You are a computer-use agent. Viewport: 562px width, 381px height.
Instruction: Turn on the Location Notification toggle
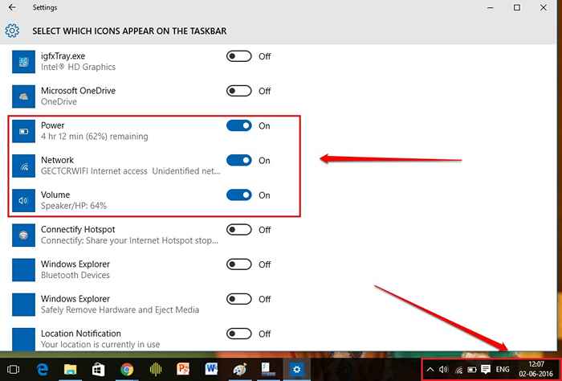238,334
